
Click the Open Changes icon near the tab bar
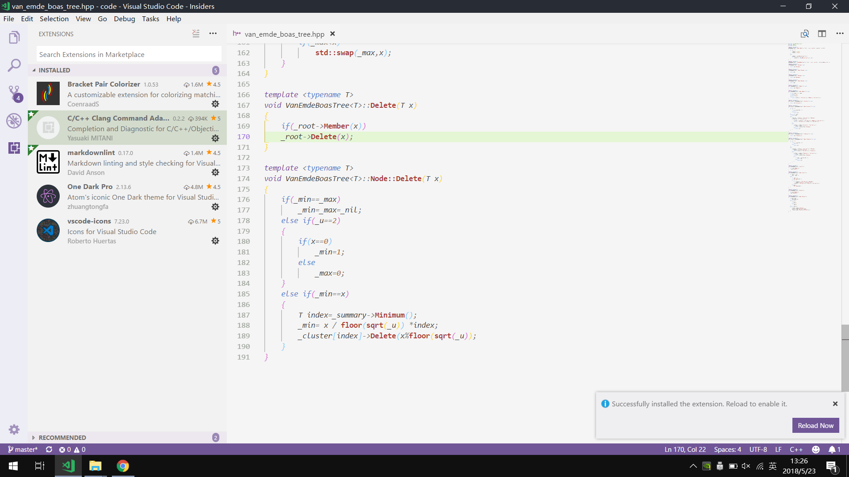pyautogui.click(x=805, y=34)
